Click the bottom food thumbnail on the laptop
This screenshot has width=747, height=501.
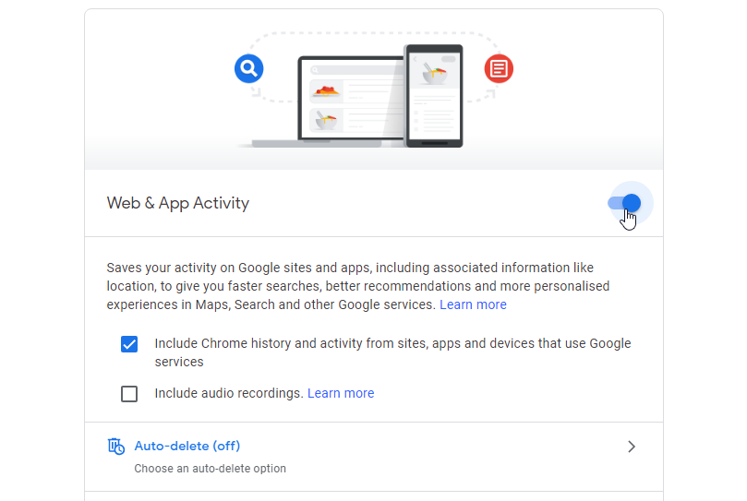tap(327, 120)
